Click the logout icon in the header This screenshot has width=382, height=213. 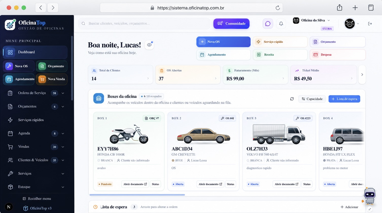[x=370, y=24]
